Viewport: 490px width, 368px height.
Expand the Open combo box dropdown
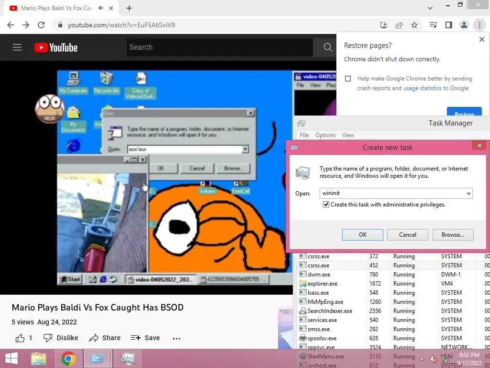click(468, 194)
